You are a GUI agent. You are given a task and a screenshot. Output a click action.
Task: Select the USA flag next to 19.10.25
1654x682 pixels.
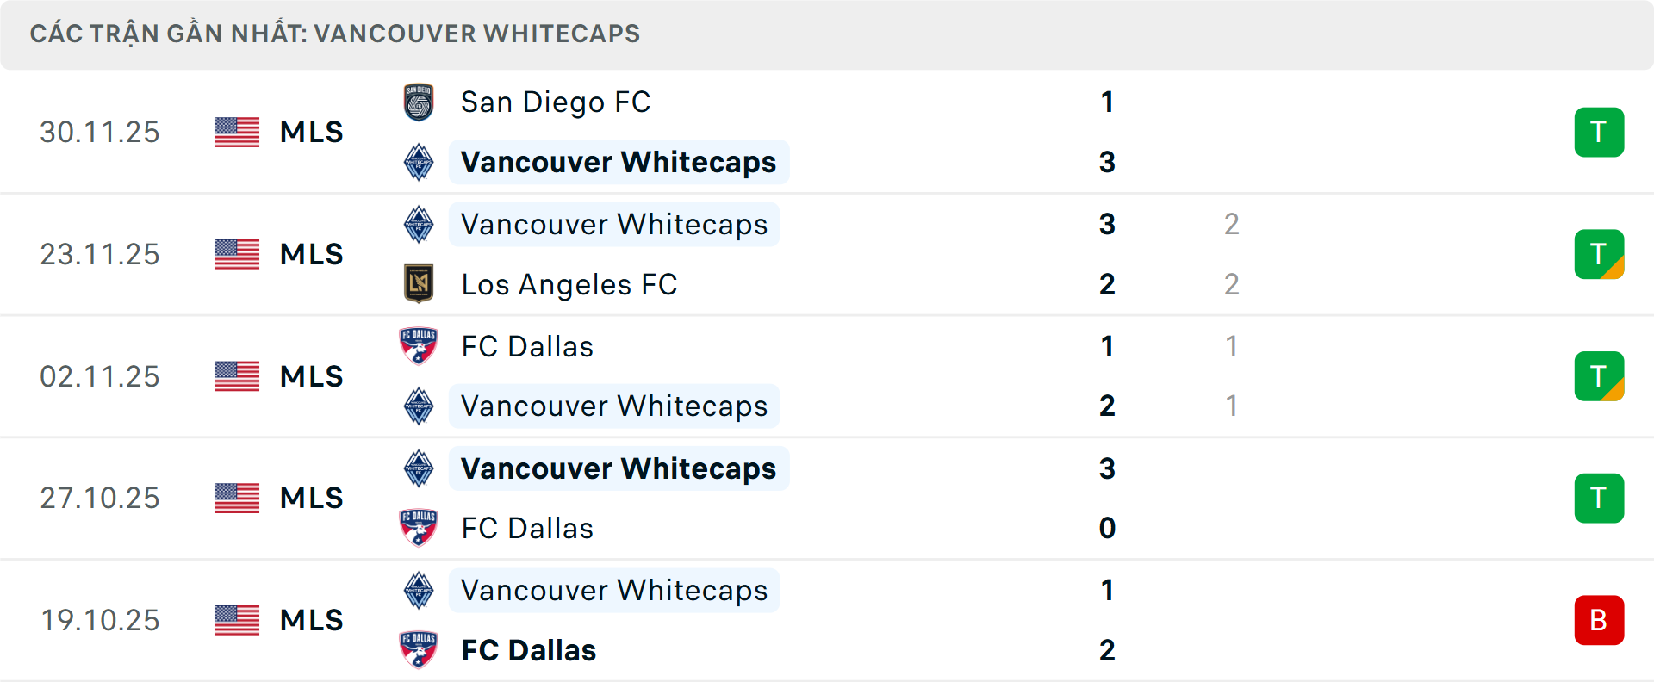(x=236, y=621)
